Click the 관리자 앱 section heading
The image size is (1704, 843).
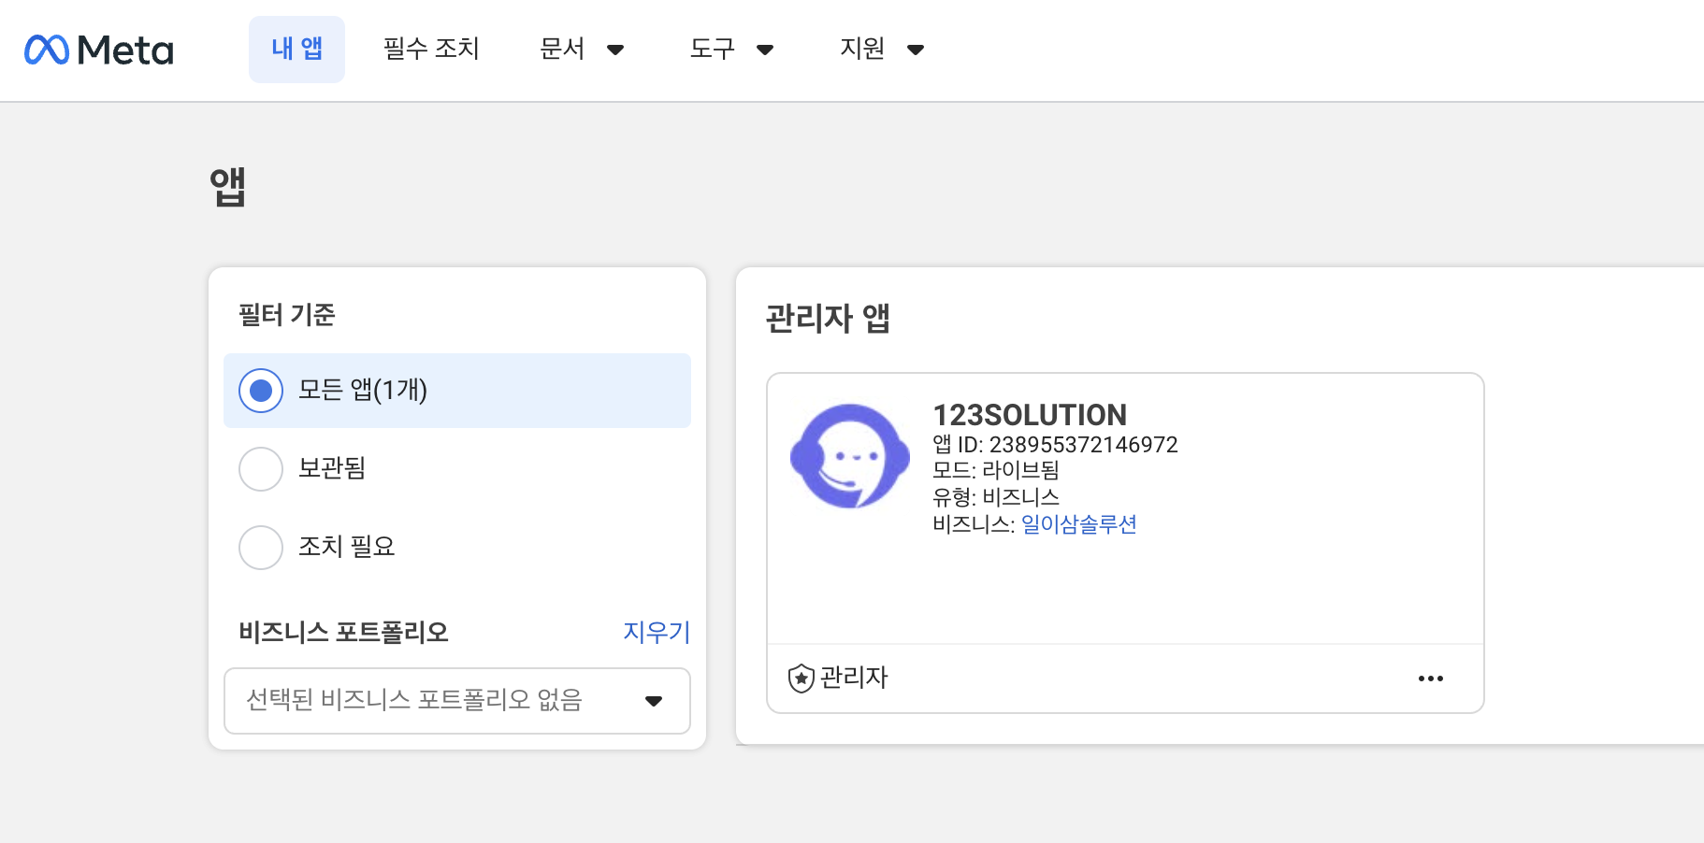[x=828, y=319]
